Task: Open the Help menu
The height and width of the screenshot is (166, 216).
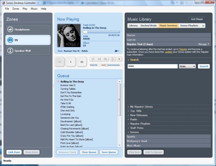Action: click(44, 9)
